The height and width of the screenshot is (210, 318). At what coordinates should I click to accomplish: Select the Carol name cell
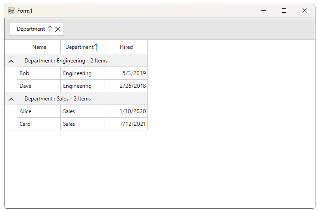[39, 124]
